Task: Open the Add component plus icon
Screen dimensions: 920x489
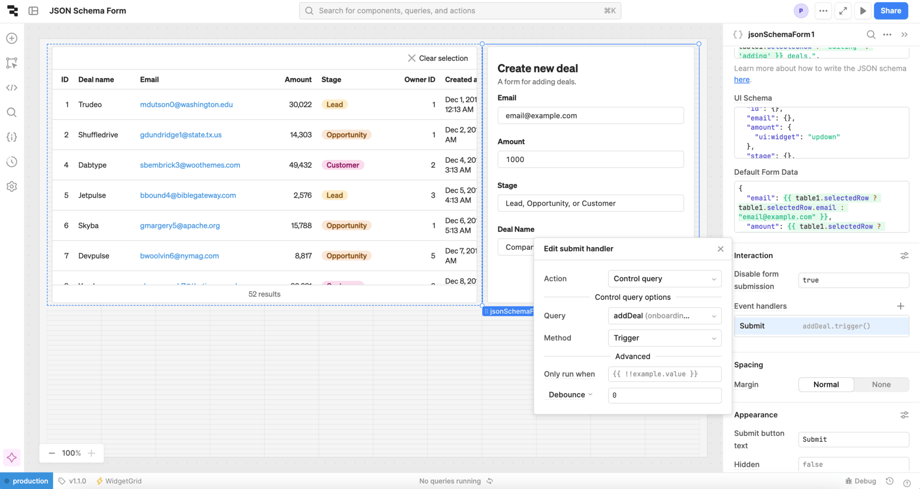Action: coord(12,38)
